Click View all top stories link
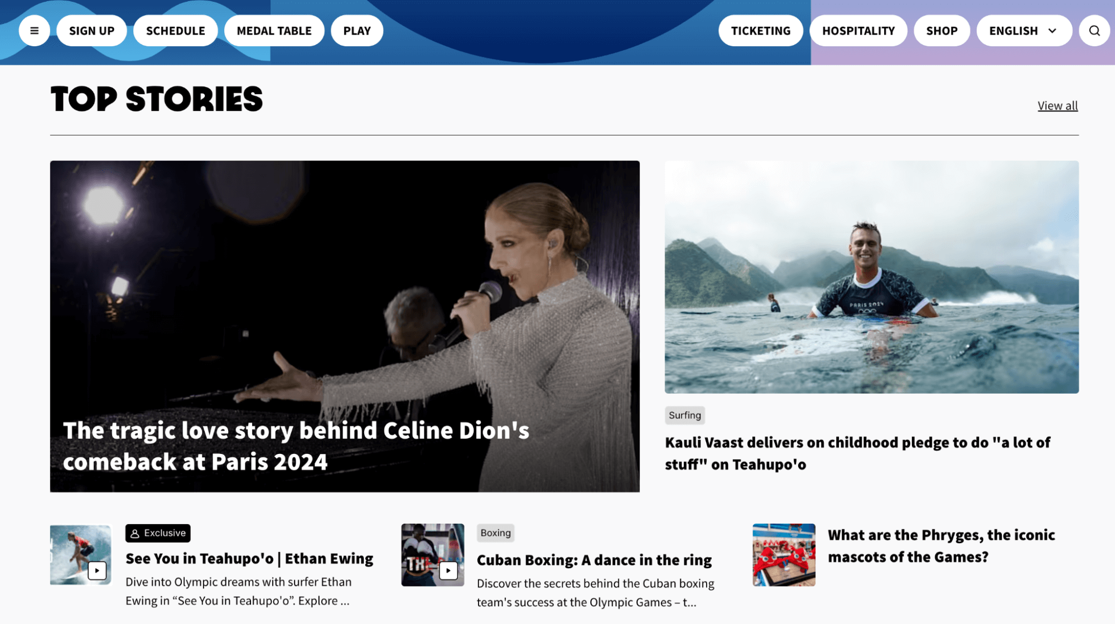 [1057, 105]
